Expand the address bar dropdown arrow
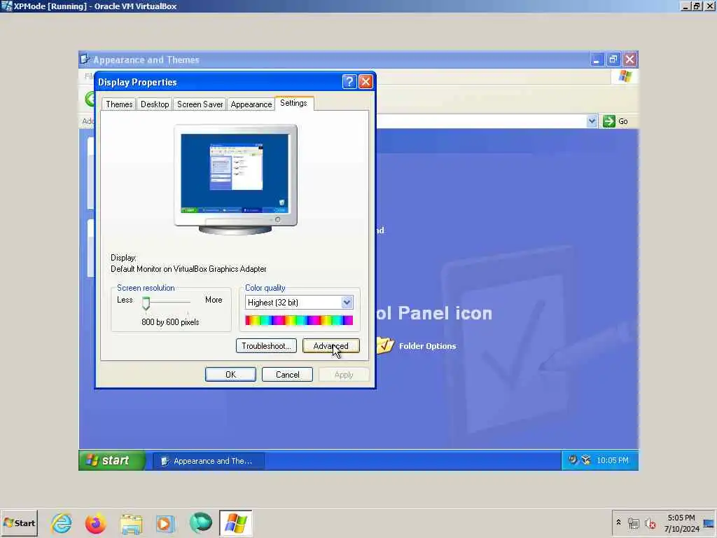 (x=592, y=121)
